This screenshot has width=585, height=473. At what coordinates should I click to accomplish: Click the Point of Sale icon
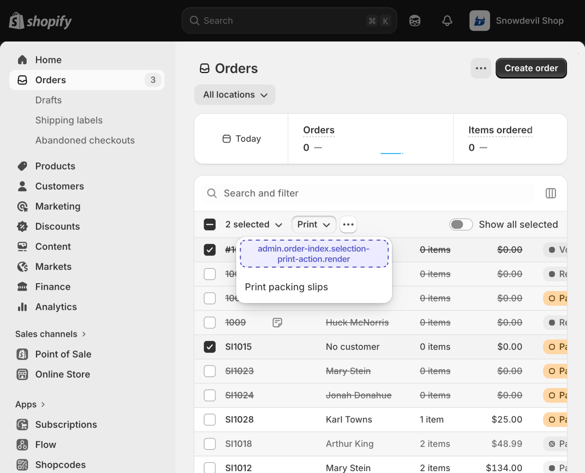click(x=22, y=354)
